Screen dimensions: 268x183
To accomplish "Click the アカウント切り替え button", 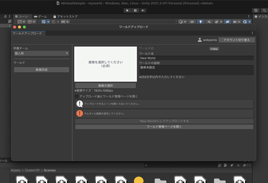I will (237, 40).
